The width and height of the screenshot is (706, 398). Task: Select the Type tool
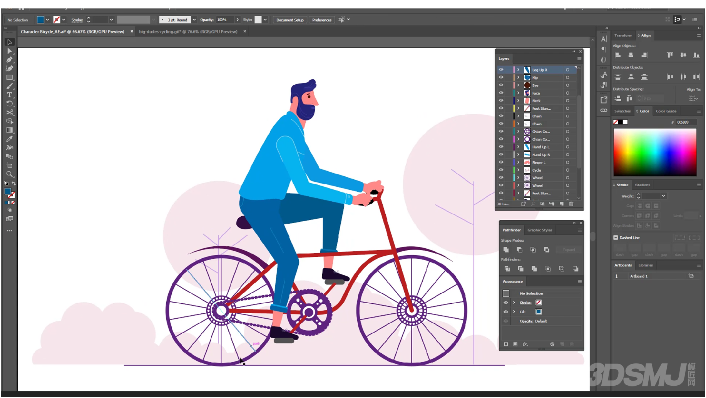pos(10,95)
